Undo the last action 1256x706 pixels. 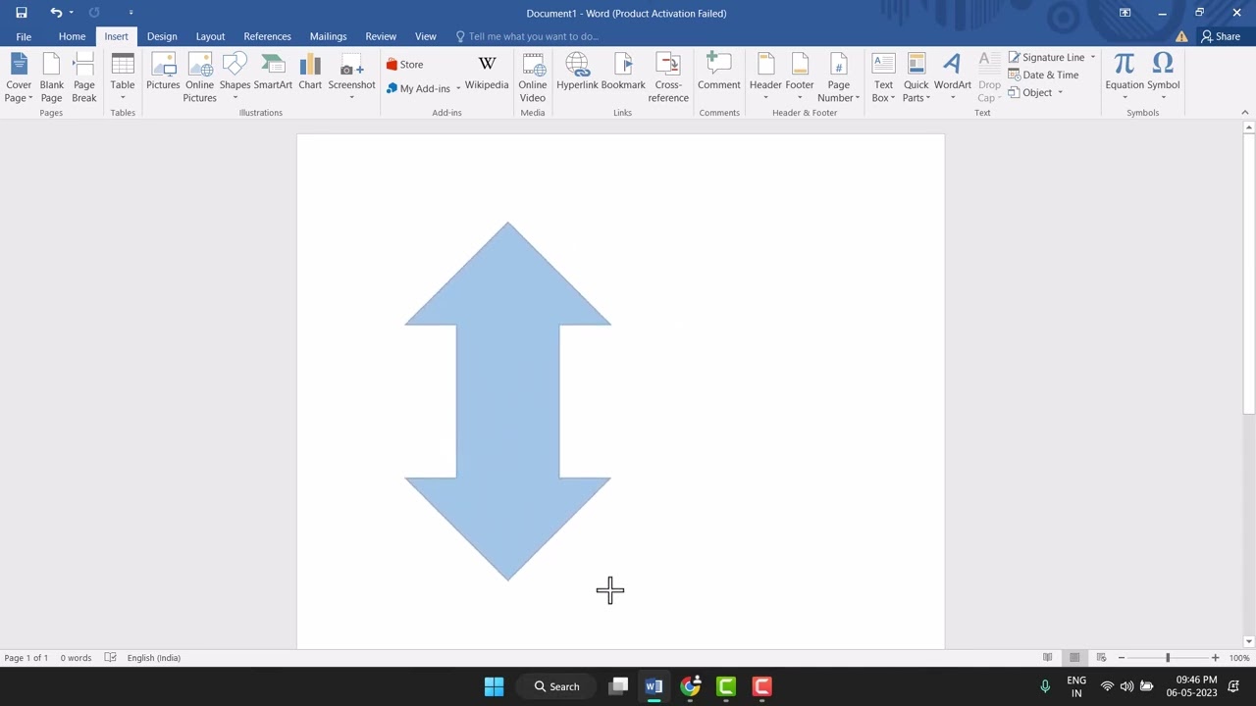click(56, 13)
